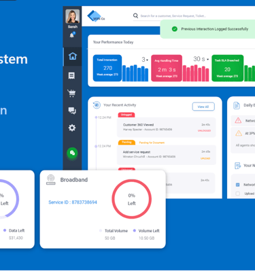255x271 pixels.
Task: Click the 10.50 GB volume value
Action: tap(146, 238)
